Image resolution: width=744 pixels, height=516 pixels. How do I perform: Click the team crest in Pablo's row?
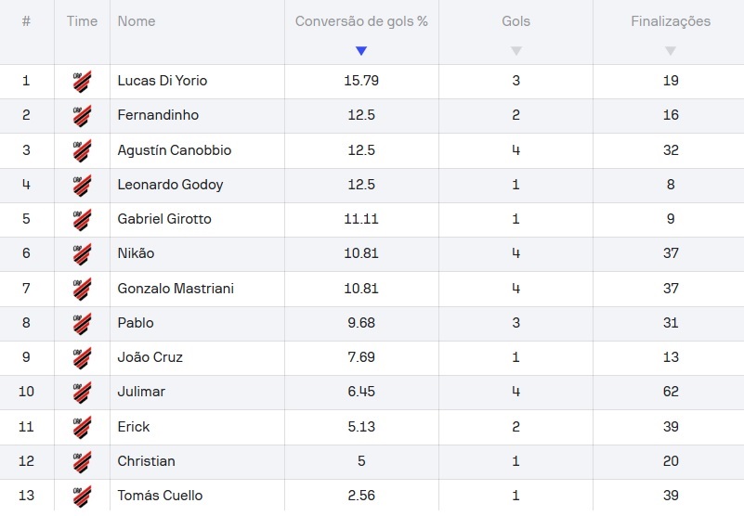[x=82, y=323]
